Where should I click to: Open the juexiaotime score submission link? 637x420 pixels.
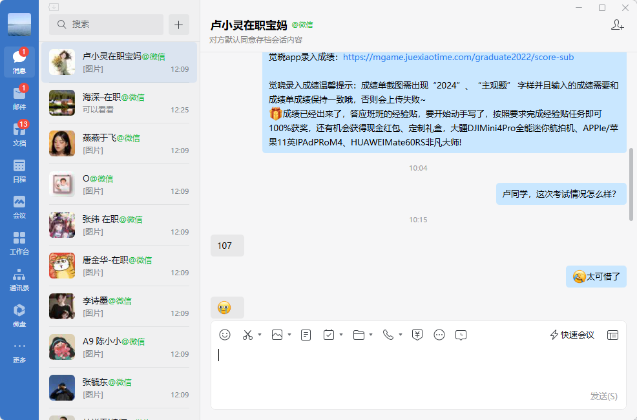[x=458, y=58]
